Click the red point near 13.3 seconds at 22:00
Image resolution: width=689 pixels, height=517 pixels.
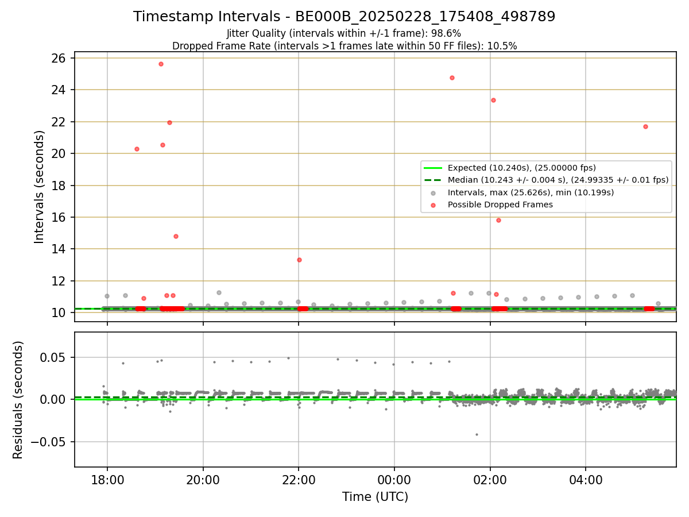point(299,260)
